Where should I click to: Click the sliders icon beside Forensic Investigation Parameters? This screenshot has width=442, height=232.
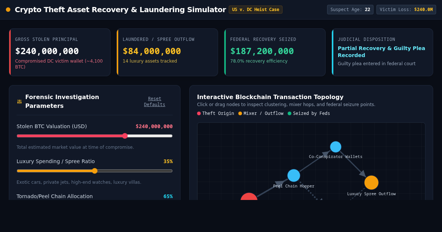(20, 102)
